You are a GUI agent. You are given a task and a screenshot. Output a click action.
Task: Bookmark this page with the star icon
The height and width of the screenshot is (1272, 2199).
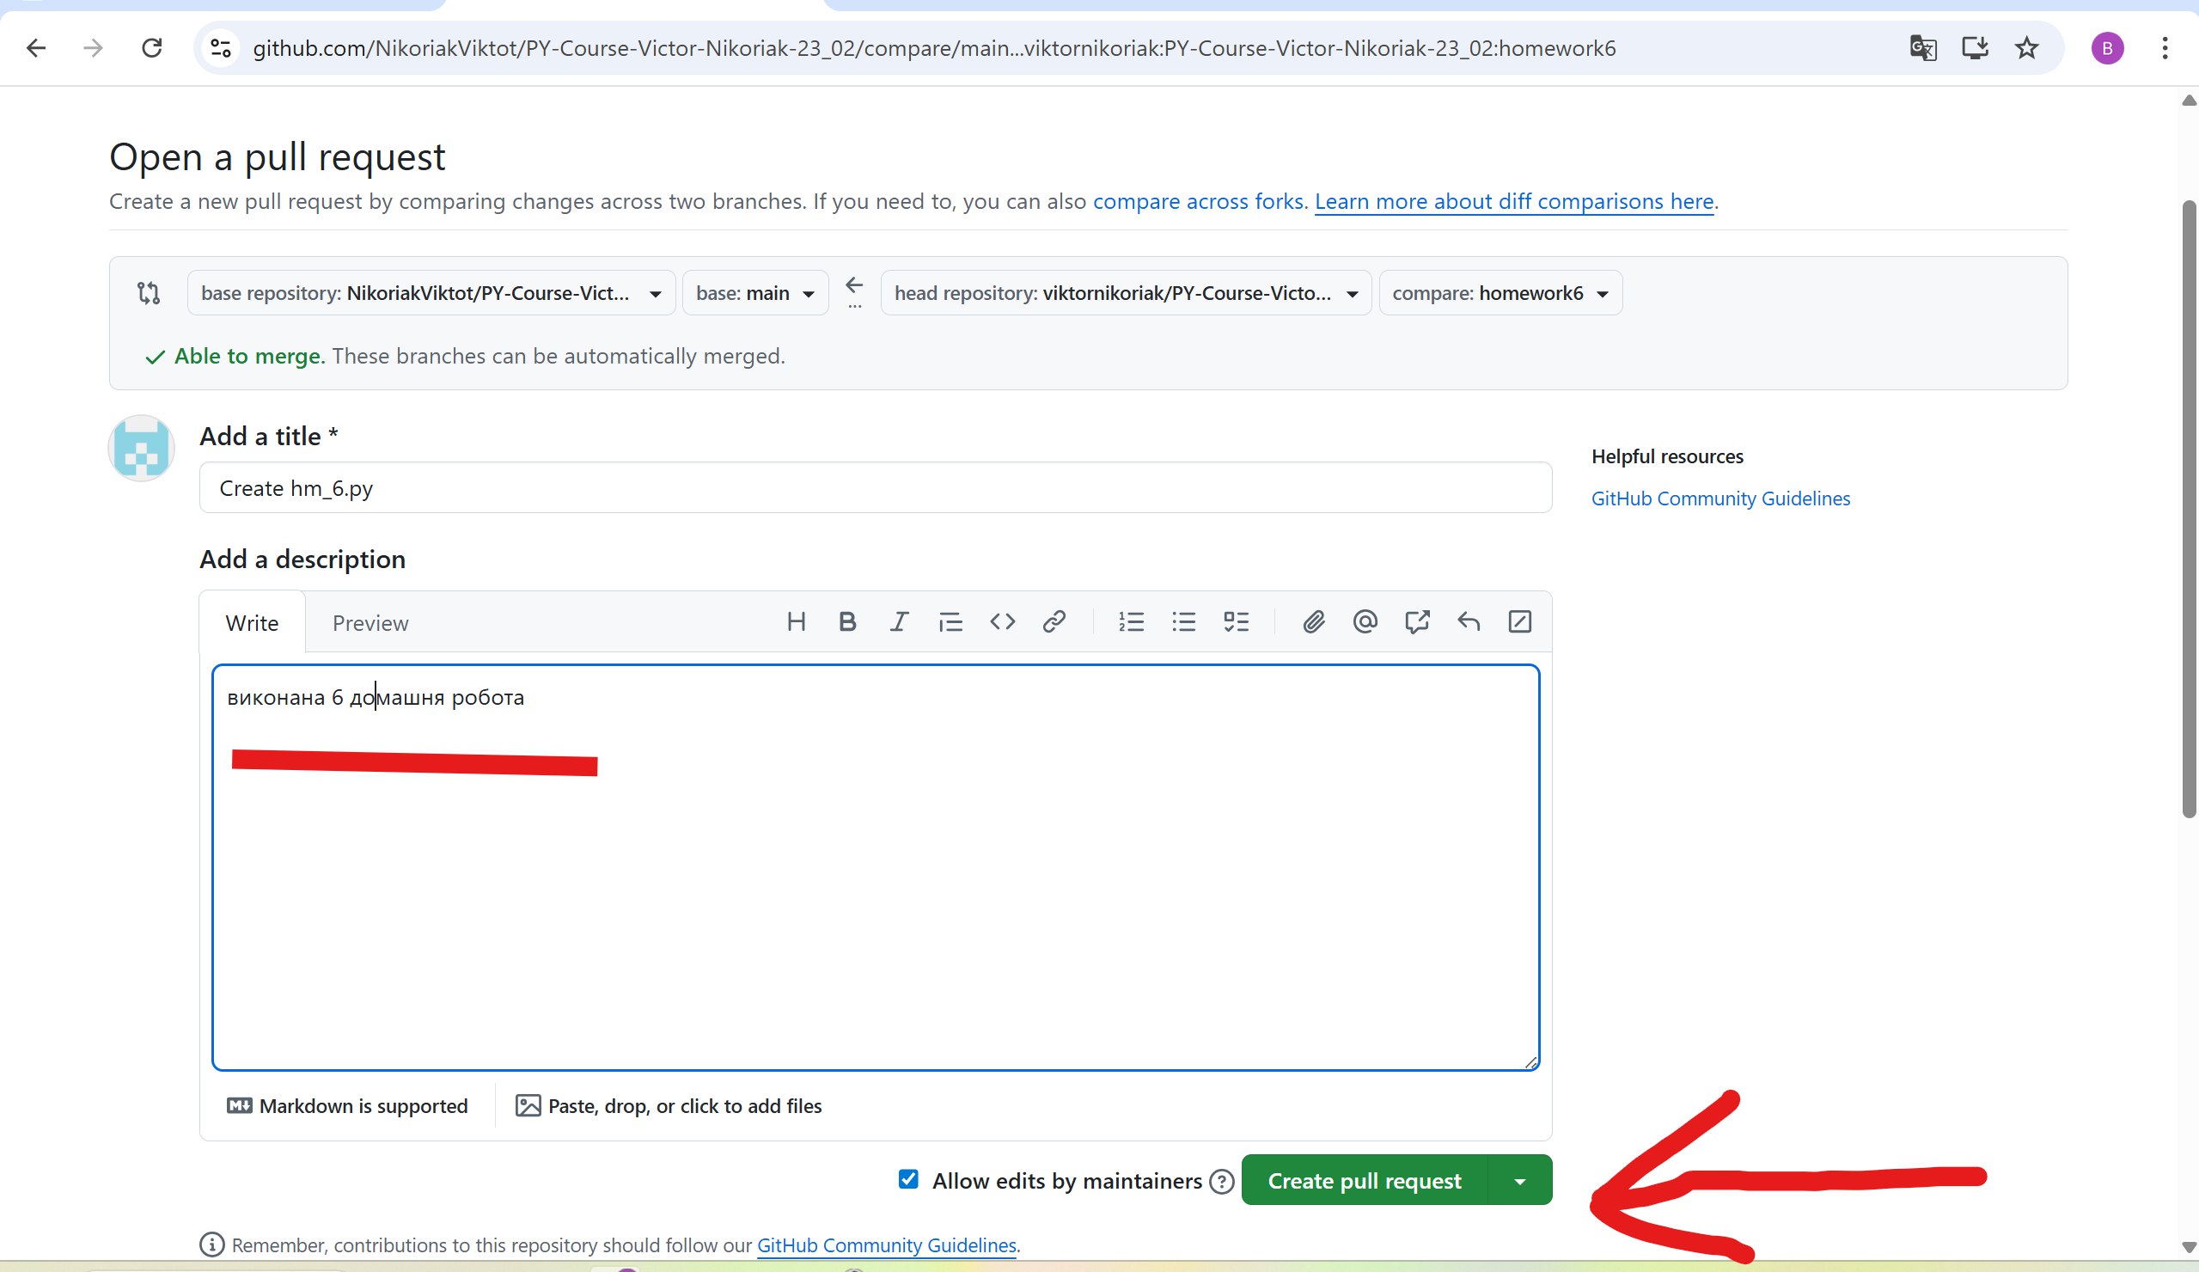click(2026, 48)
